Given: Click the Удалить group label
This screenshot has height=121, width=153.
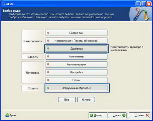Looking at the screenshot, I should tap(33, 57).
